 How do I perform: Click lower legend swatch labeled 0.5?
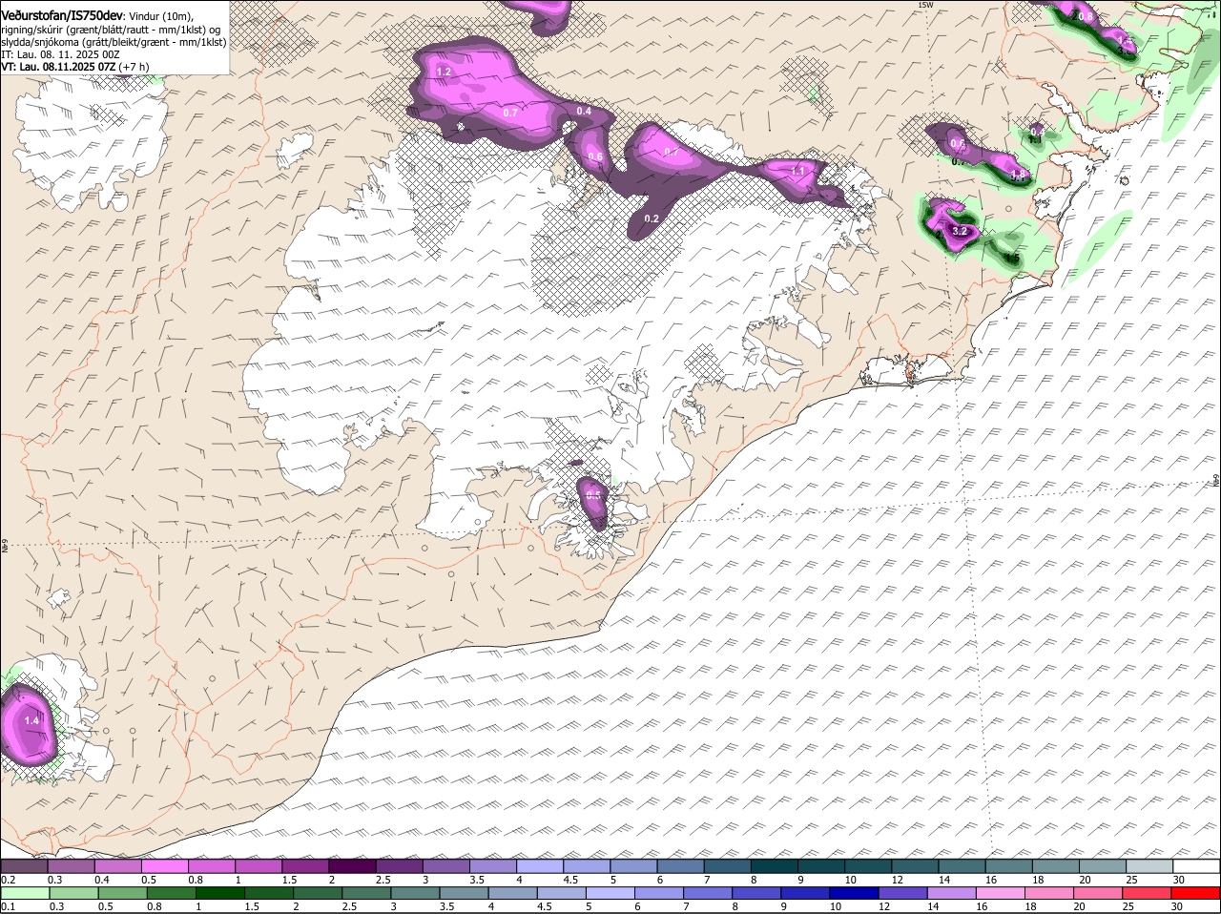click(122, 894)
